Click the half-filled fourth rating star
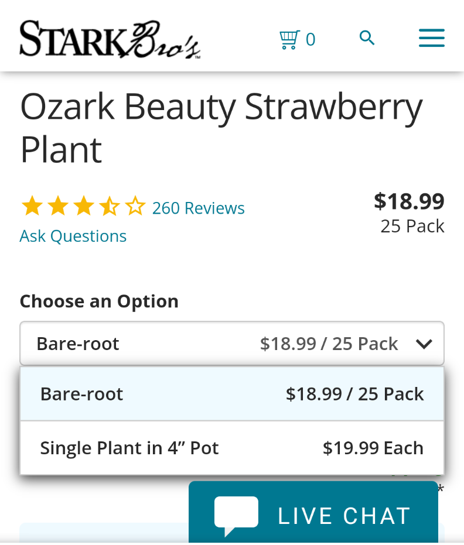This screenshot has height=545, width=464. click(x=110, y=206)
